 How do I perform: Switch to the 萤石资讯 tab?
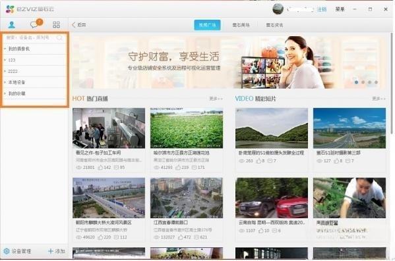click(x=274, y=25)
